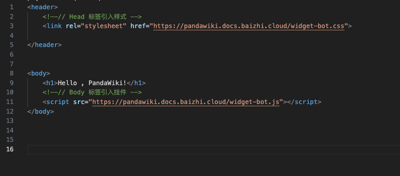Screen dimensions: 400x176
Task: Place cursor on highlighted empty line 16
Action: click(x=214, y=149)
